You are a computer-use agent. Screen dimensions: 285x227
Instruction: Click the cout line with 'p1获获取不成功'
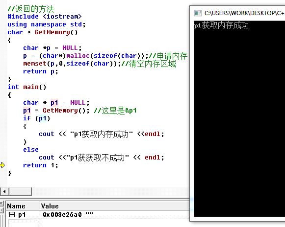click(x=102, y=158)
